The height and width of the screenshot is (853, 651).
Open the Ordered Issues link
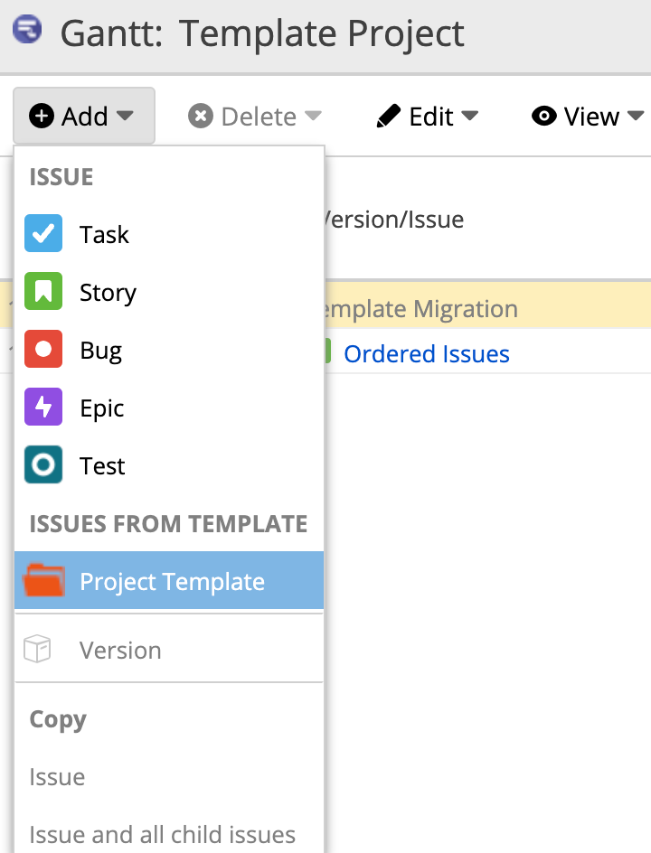click(x=427, y=354)
